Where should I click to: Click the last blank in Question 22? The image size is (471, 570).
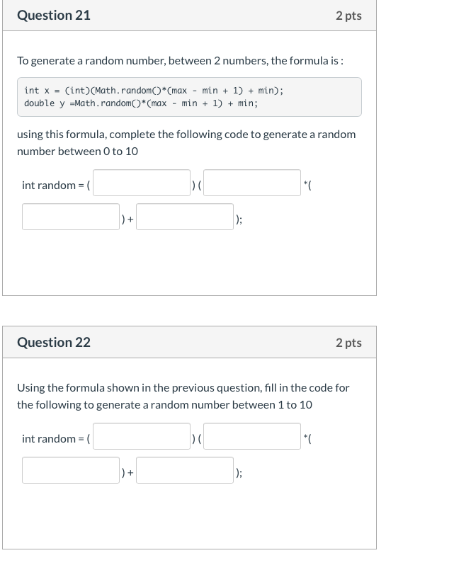pos(184,469)
